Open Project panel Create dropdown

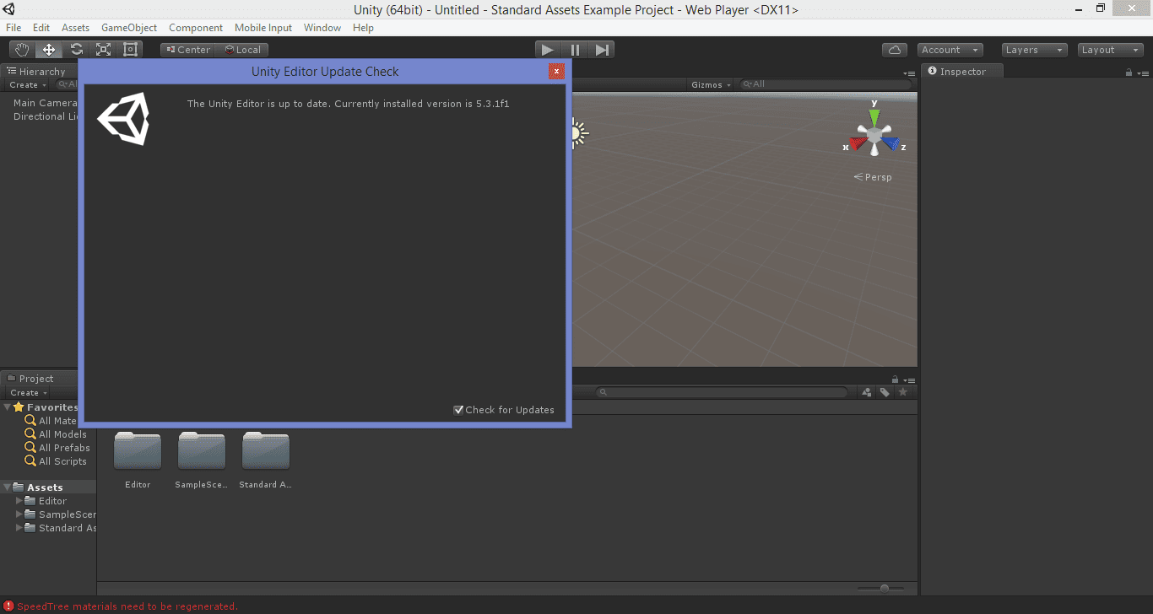pyautogui.click(x=29, y=393)
